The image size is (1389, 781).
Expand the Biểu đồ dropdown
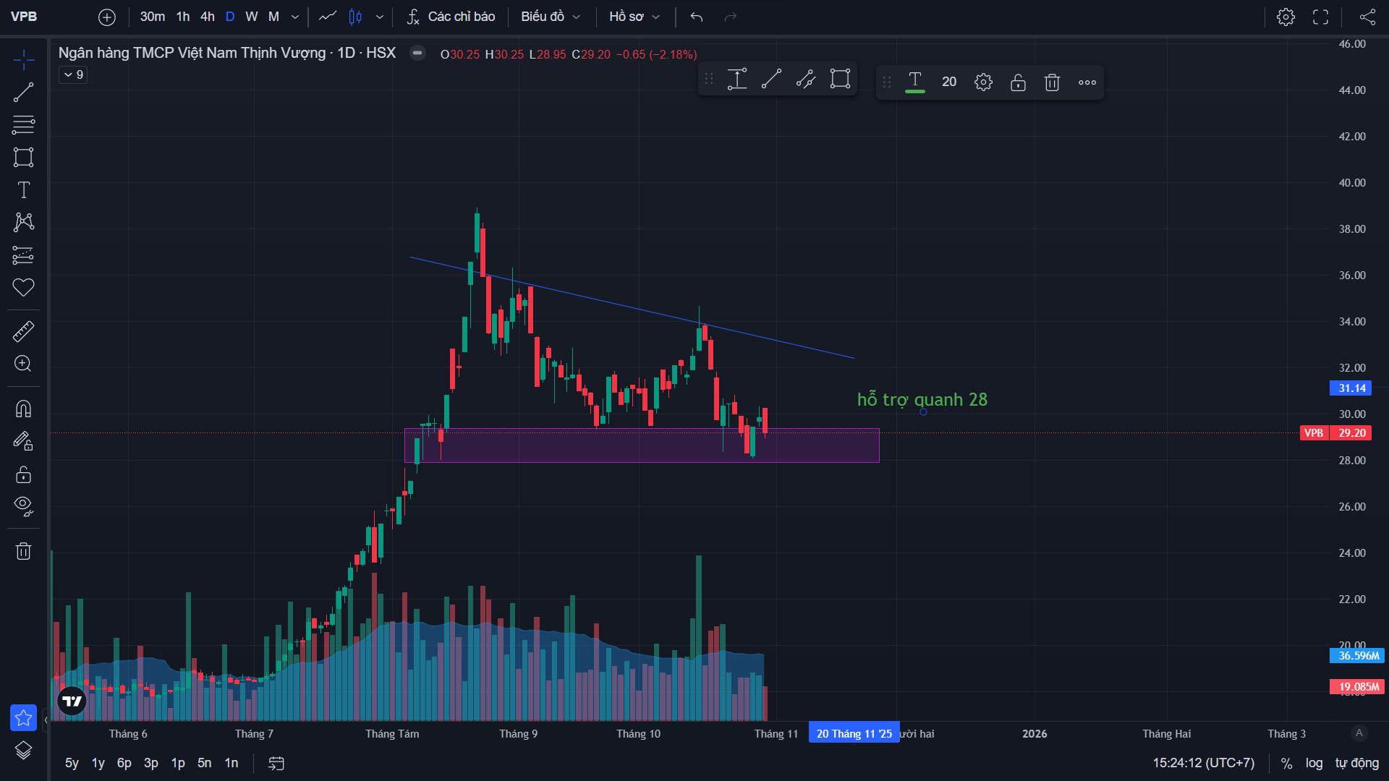(550, 17)
